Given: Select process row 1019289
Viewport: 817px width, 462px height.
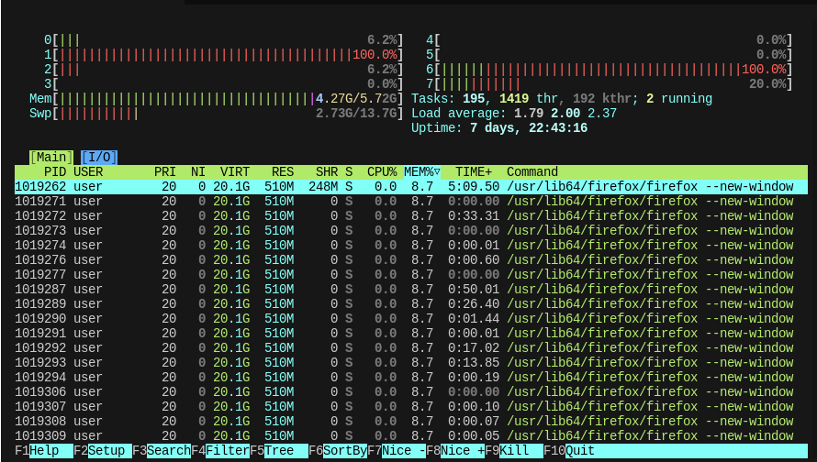Looking at the screenshot, I should pyautogui.click(x=411, y=303).
